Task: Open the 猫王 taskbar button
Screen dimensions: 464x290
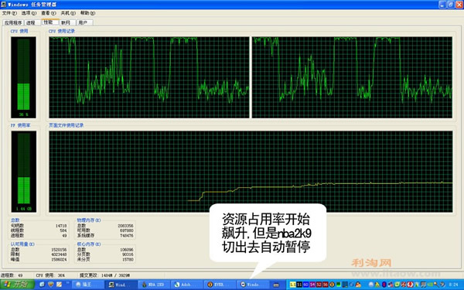Action: click(x=87, y=285)
